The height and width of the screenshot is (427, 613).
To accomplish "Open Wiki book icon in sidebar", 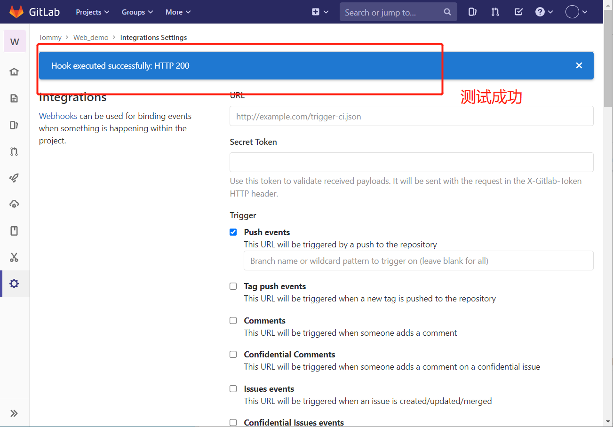I will coord(14,231).
